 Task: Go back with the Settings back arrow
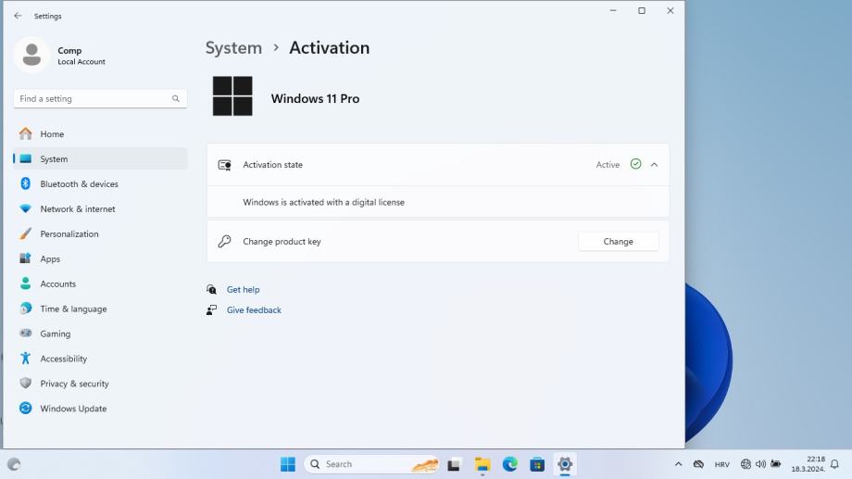[18, 16]
